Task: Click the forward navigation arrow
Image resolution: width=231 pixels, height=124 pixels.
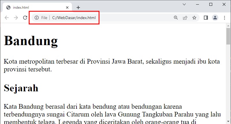Action: point(16,18)
